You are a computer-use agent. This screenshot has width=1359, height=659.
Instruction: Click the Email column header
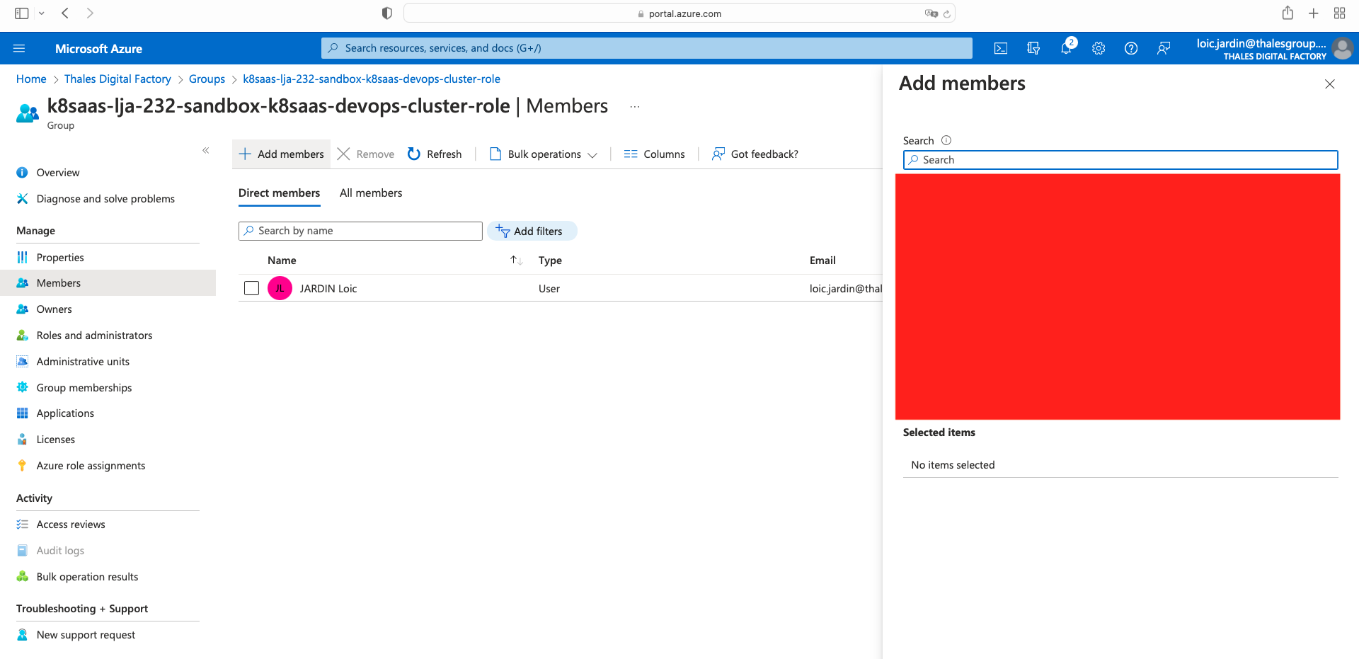[822, 260]
